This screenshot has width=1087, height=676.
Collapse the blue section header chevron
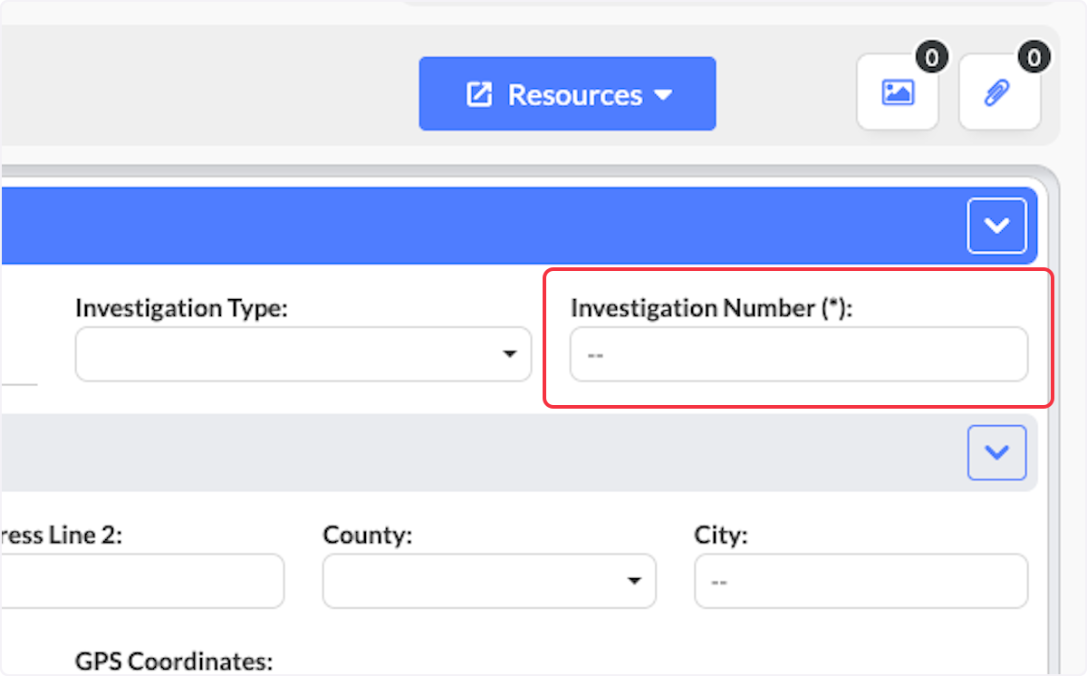tap(996, 226)
